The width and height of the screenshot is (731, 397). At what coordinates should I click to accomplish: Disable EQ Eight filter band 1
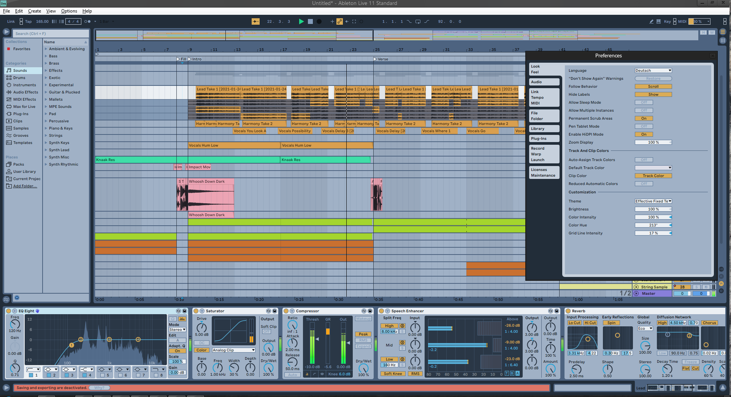[31, 375]
